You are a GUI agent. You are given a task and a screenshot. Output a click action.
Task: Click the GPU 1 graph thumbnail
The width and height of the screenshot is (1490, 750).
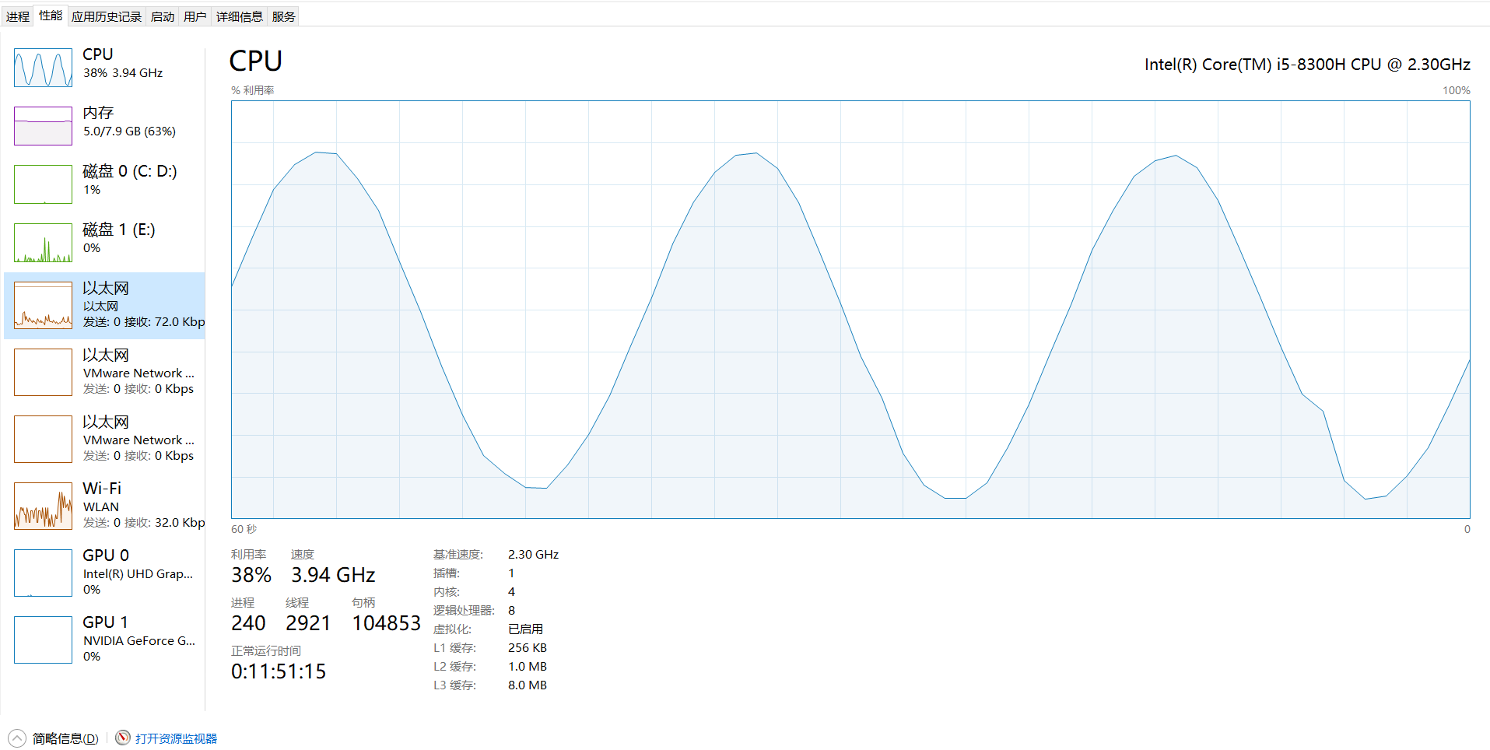tap(43, 640)
